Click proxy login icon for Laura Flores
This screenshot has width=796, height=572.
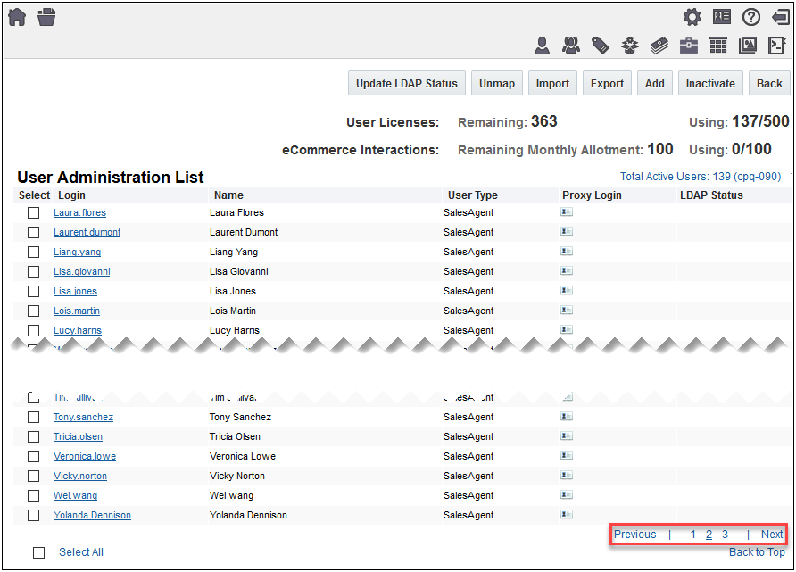[567, 212]
